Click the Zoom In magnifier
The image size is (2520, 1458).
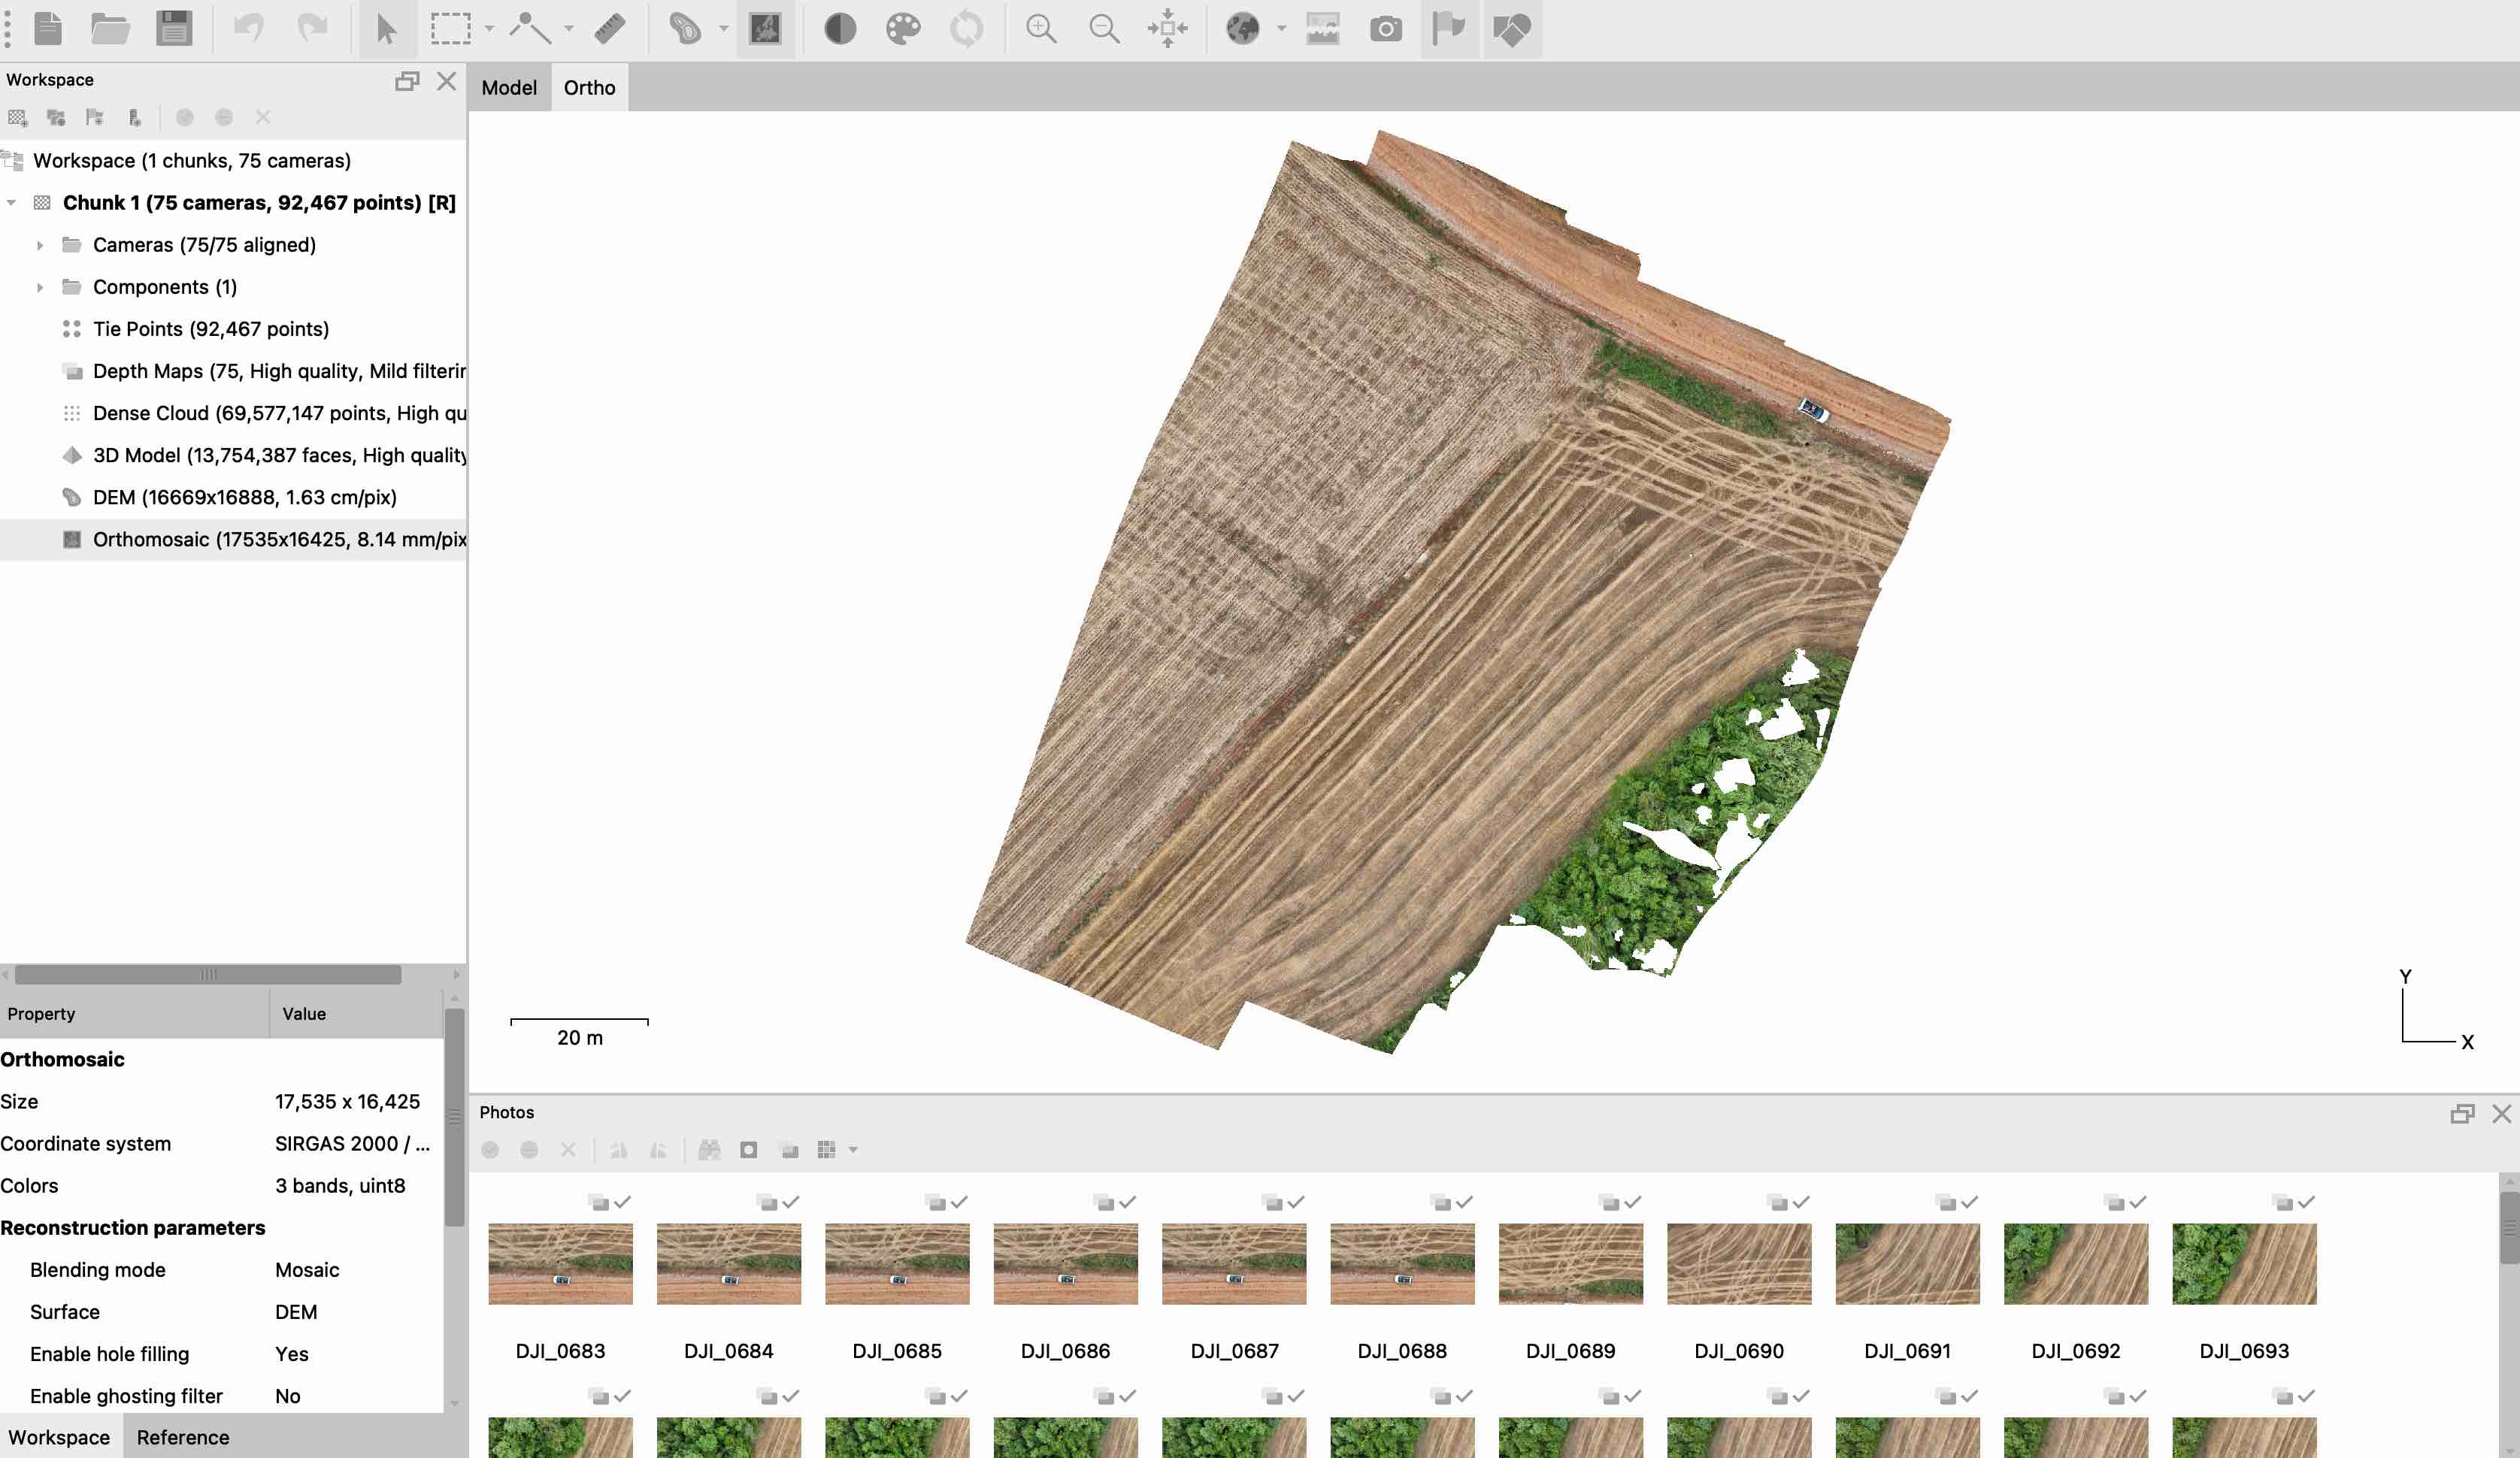1041,29
